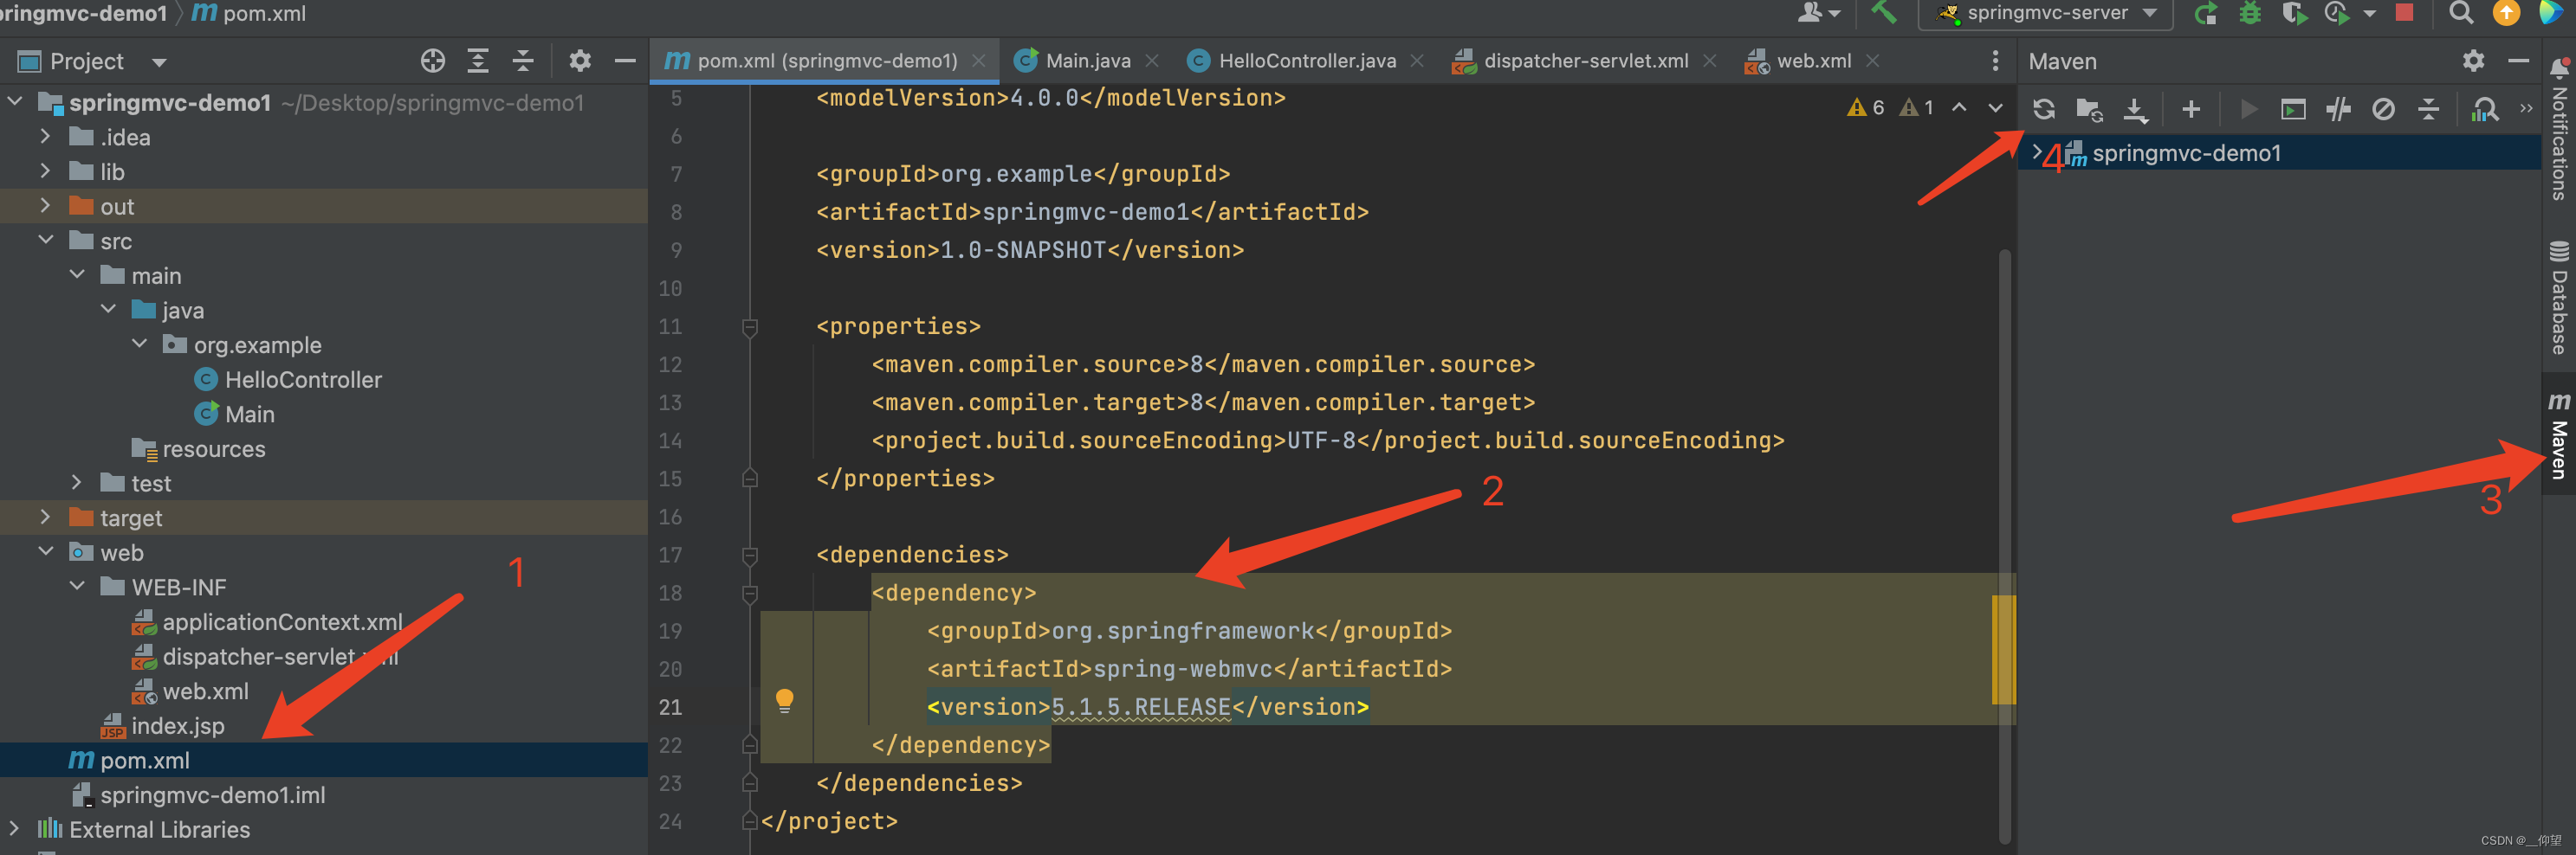Hide the Maven tool window

pyautogui.click(x=2518, y=61)
